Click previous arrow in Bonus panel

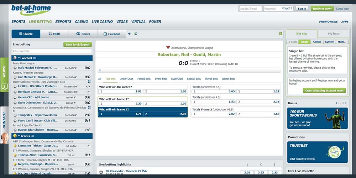(336, 103)
